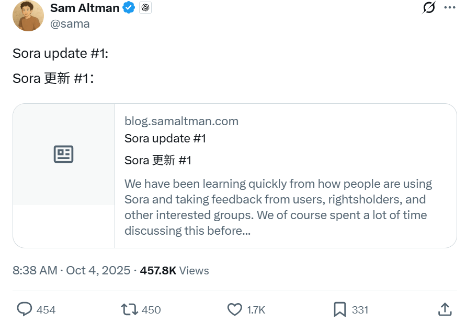
Task: Click the repost arrows icon
Action: pos(129,309)
